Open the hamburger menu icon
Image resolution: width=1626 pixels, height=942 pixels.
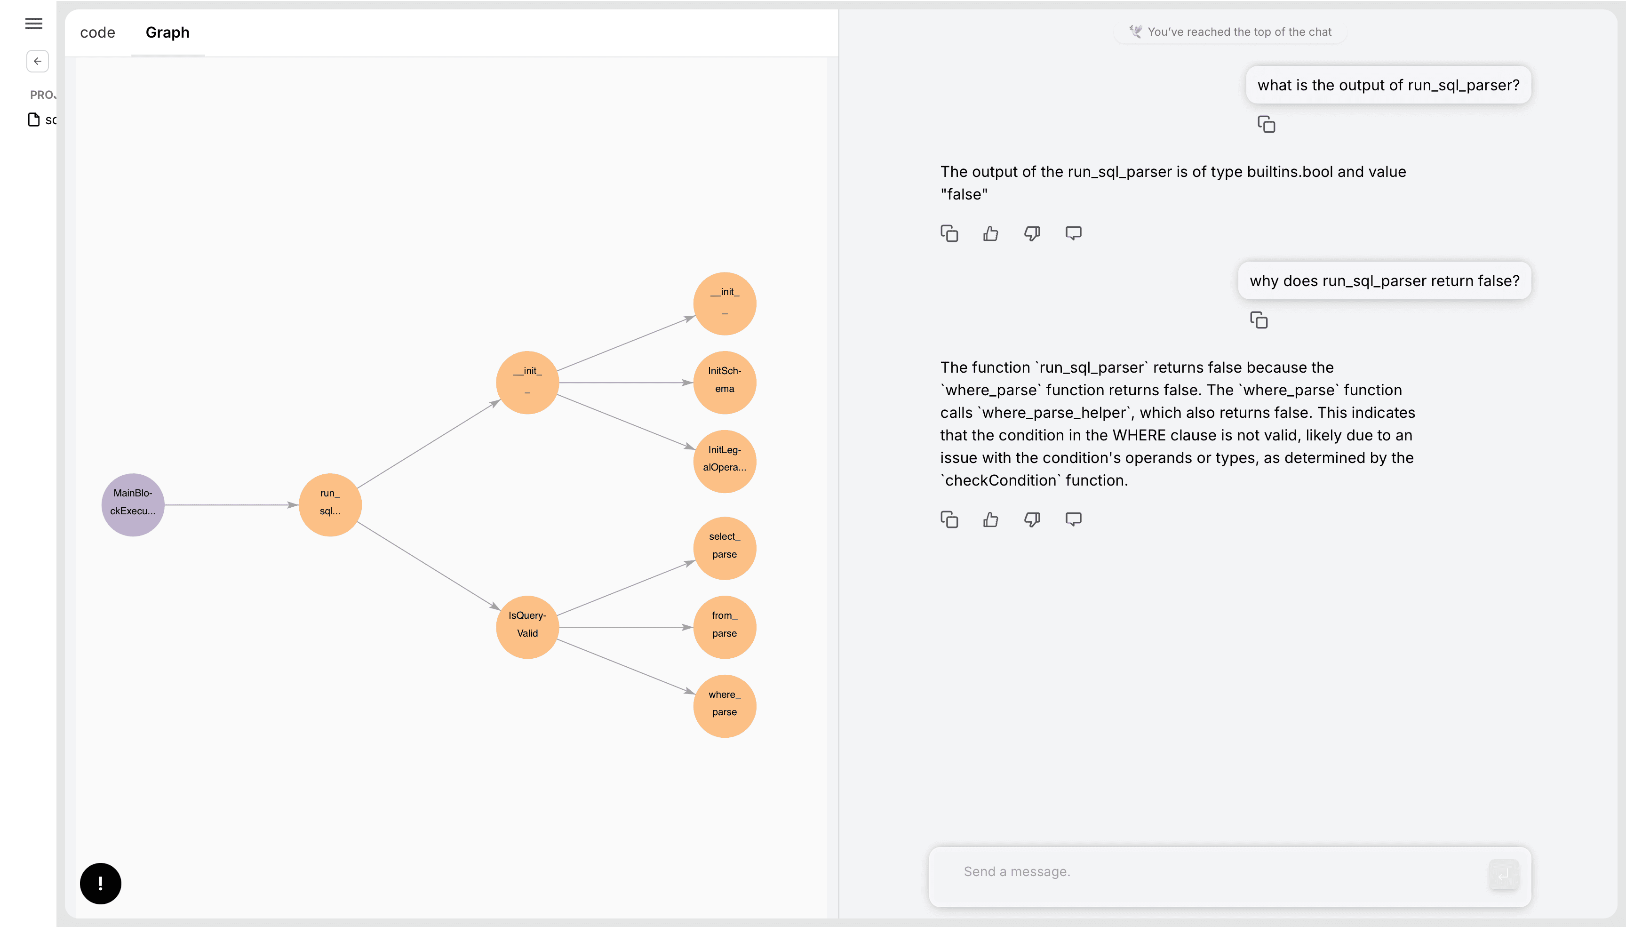pyautogui.click(x=33, y=24)
